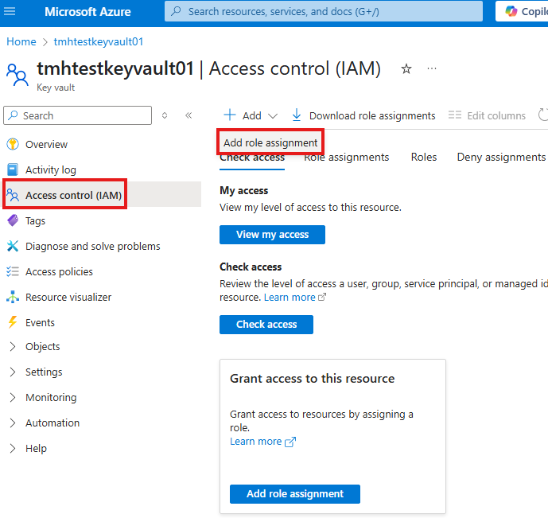This screenshot has width=548, height=518.
Task: Click the external link icon in Grant access card
Action: click(x=290, y=442)
